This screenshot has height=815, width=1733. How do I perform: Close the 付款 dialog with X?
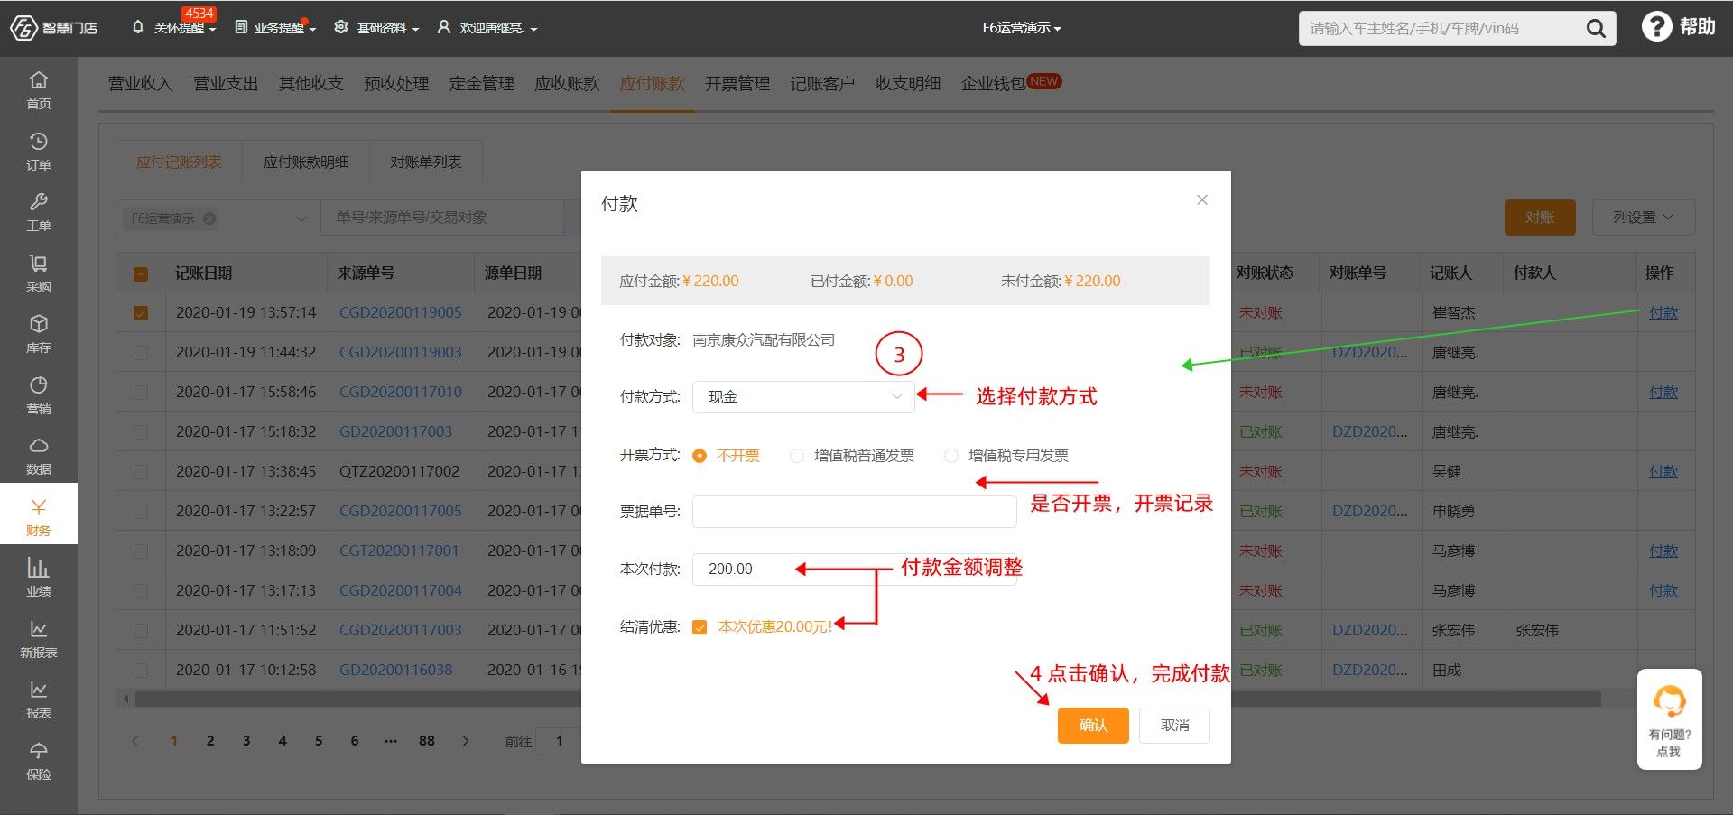pyautogui.click(x=1202, y=199)
